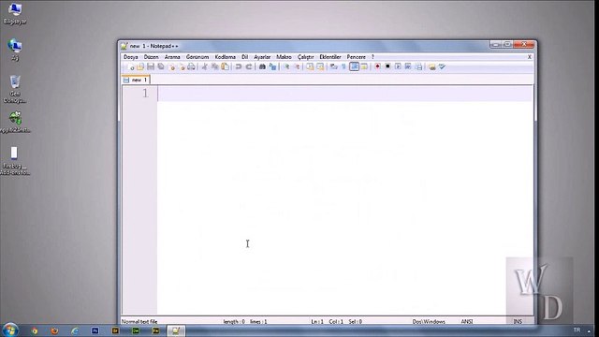The image size is (599, 337).
Task: Open the Makro menu
Action: 284,57
